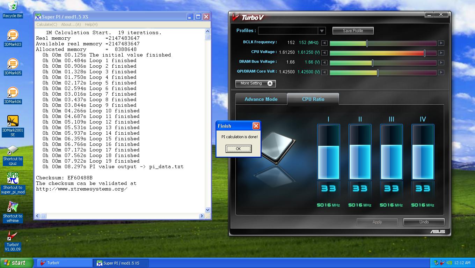Select the 3DMark06 desktop shortcut
The height and width of the screenshot is (268, 475).
[13, 95]
